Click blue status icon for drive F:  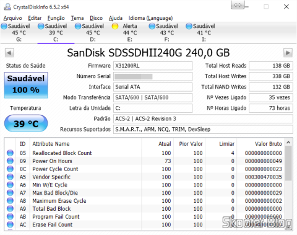pos(152,26)
